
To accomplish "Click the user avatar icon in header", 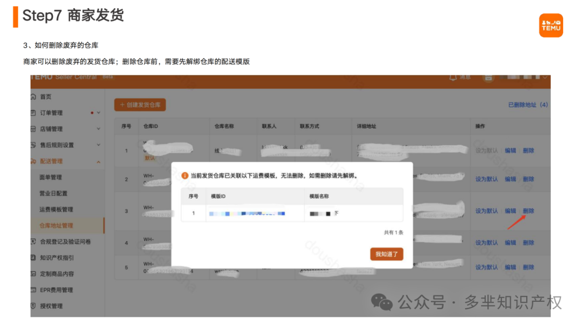I will tap(488, 78).
